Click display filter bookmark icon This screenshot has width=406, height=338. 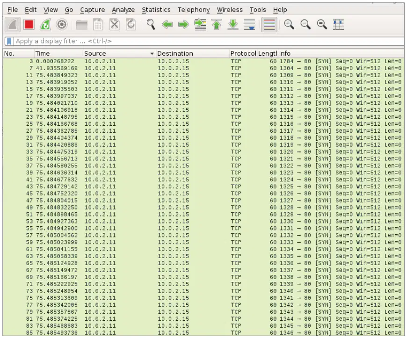pos(9,41)
